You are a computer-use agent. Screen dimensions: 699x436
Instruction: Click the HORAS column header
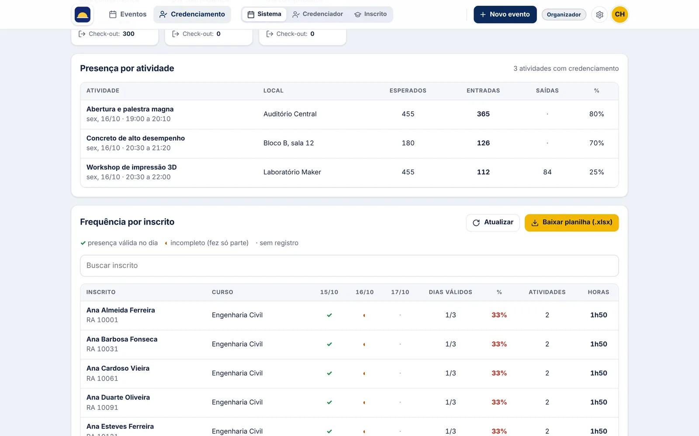pyautogui.click(x=598, y=292)
